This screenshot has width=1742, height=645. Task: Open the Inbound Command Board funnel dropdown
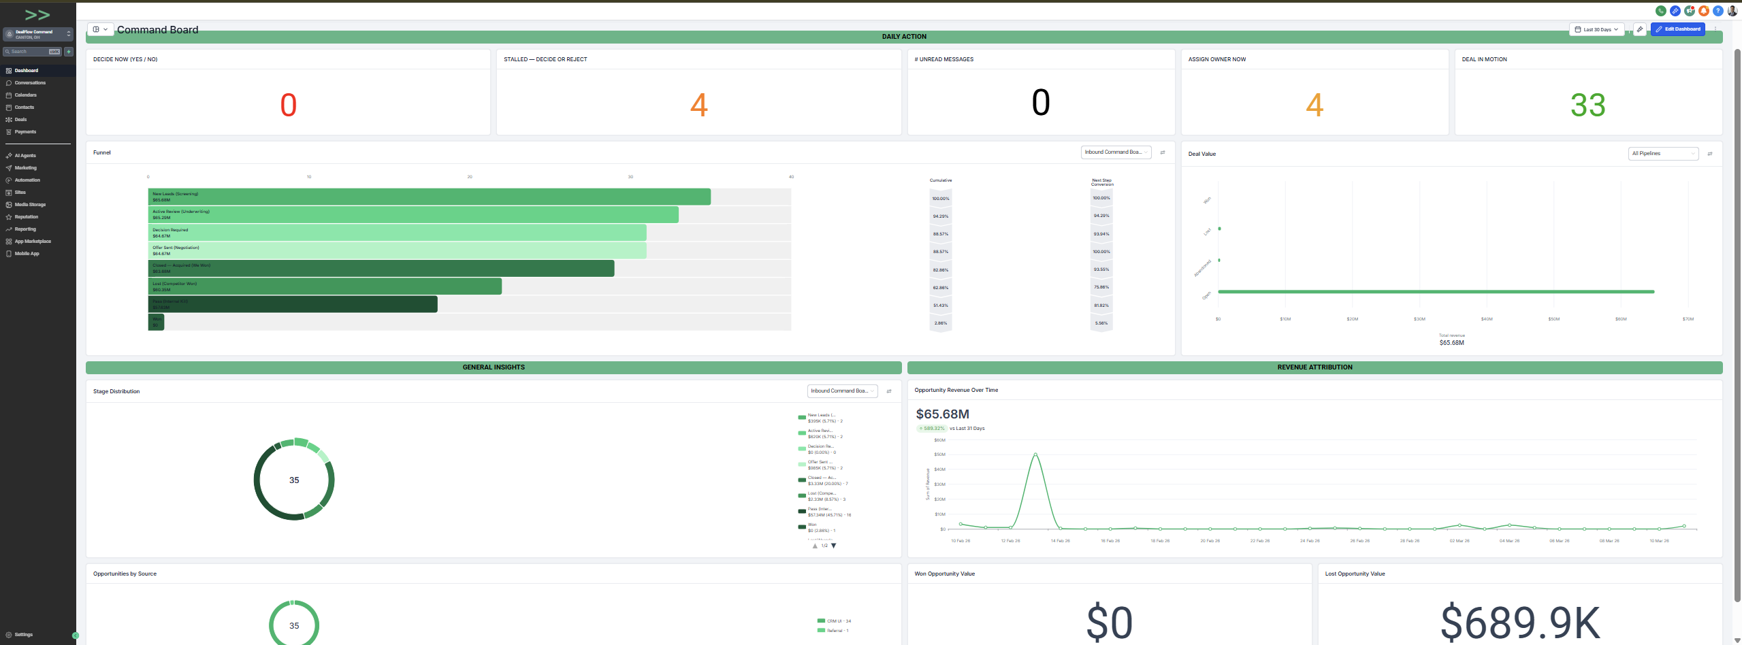[x=1116, y=152]
